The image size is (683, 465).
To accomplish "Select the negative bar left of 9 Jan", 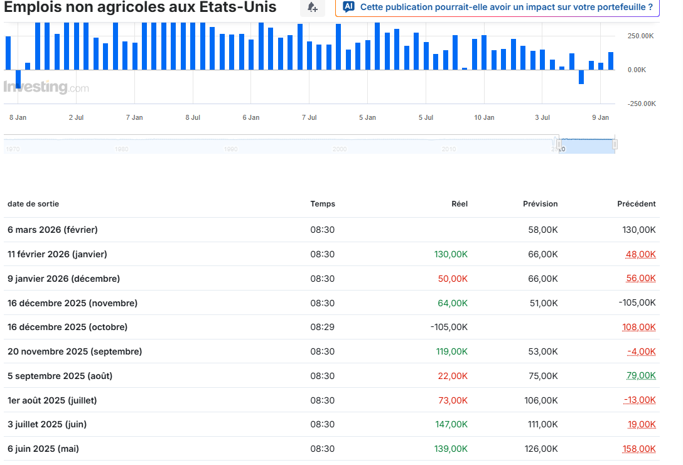I will click(581, 77).
